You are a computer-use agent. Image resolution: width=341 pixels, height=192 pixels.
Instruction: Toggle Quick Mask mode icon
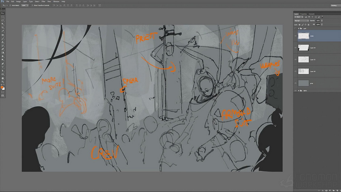click(x=3, y=92)
